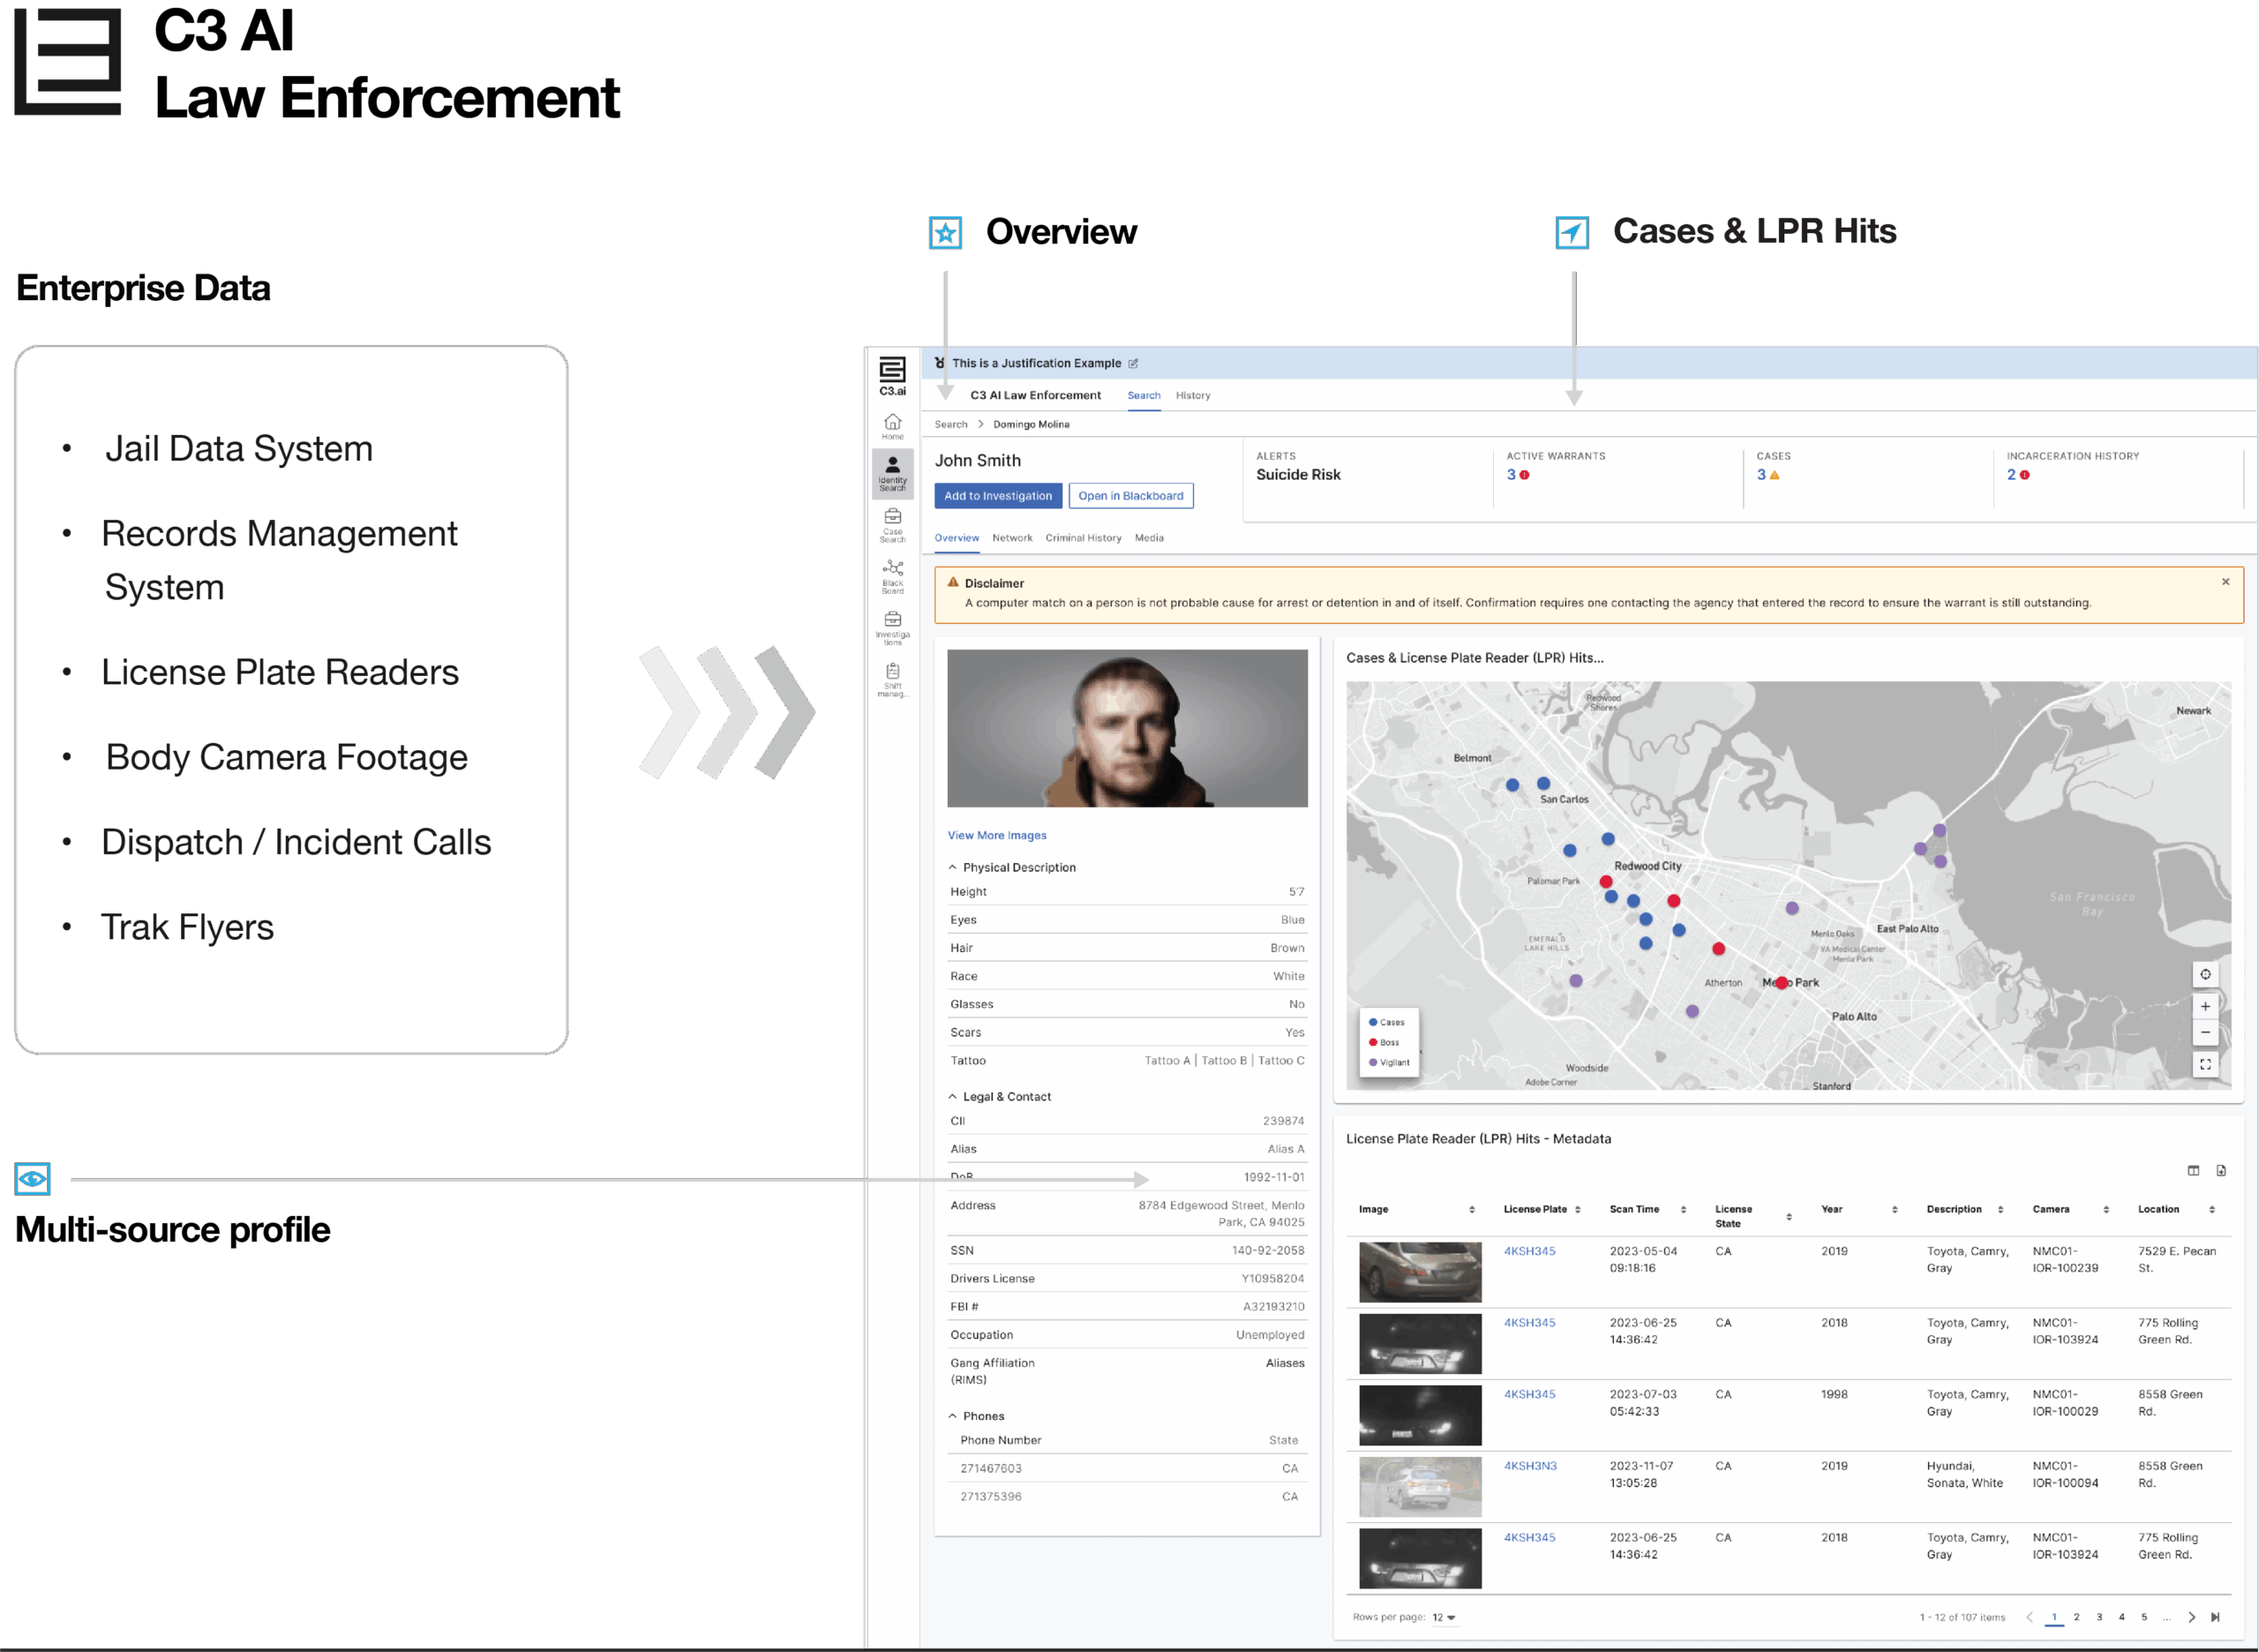Open Investigations from the sidebar
Image resolution: width=2259 pixels, height=1652 pixels.
pyautogui.click(x=892, y=628)
